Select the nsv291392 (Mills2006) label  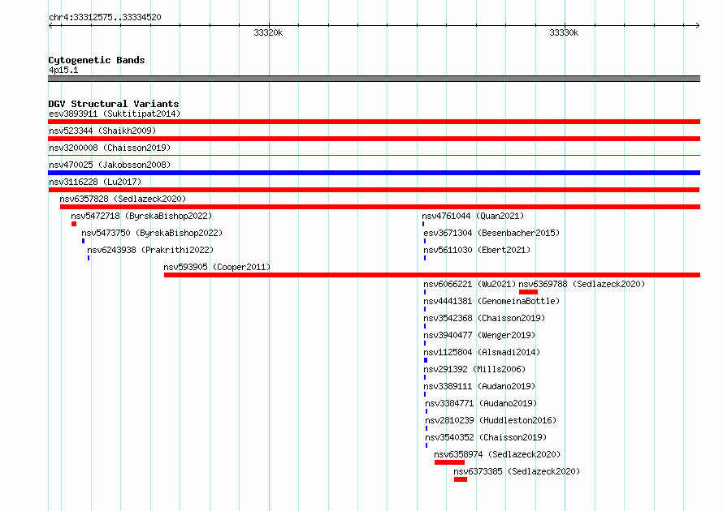[474, 369]
